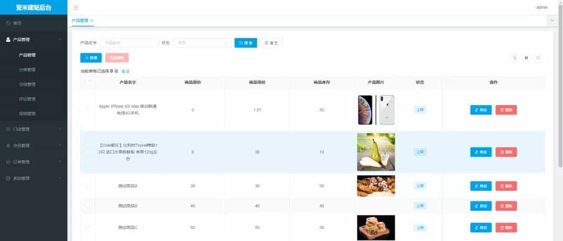
Task: Click the 修改 button for iPhone XS Max
Action: coord(481,110)
